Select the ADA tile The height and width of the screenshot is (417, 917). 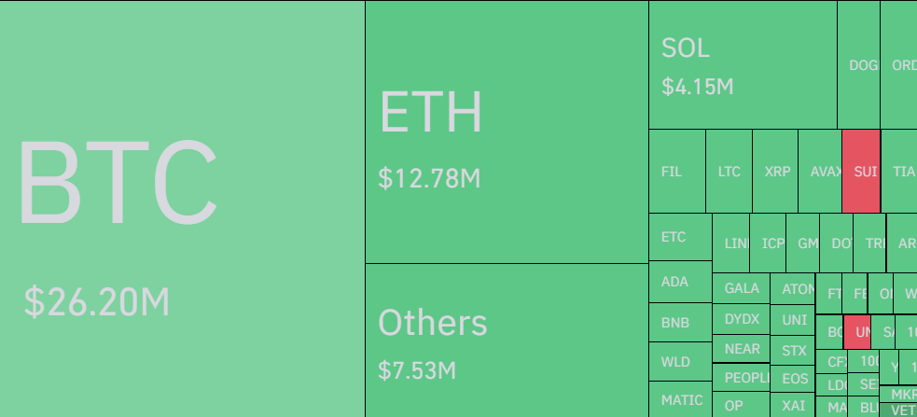coord(679,282)
